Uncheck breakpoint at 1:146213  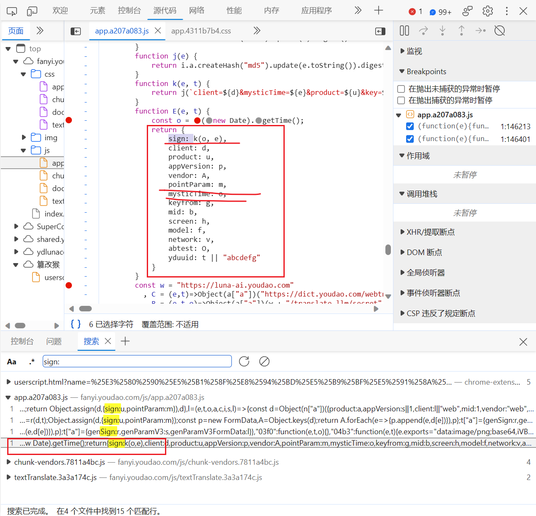tap(410, 126)
